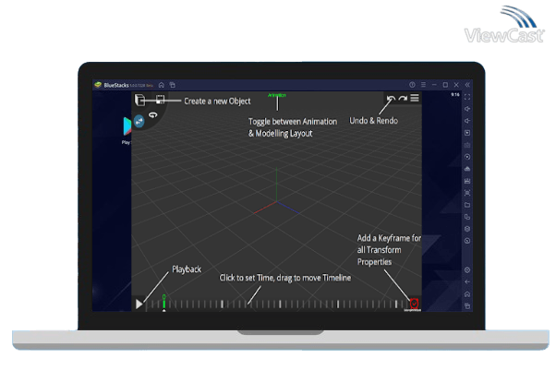Click the Android back arrow in sidebar
Image resolution: width=556 pixels, height=382 pixels.
[467, 281]
